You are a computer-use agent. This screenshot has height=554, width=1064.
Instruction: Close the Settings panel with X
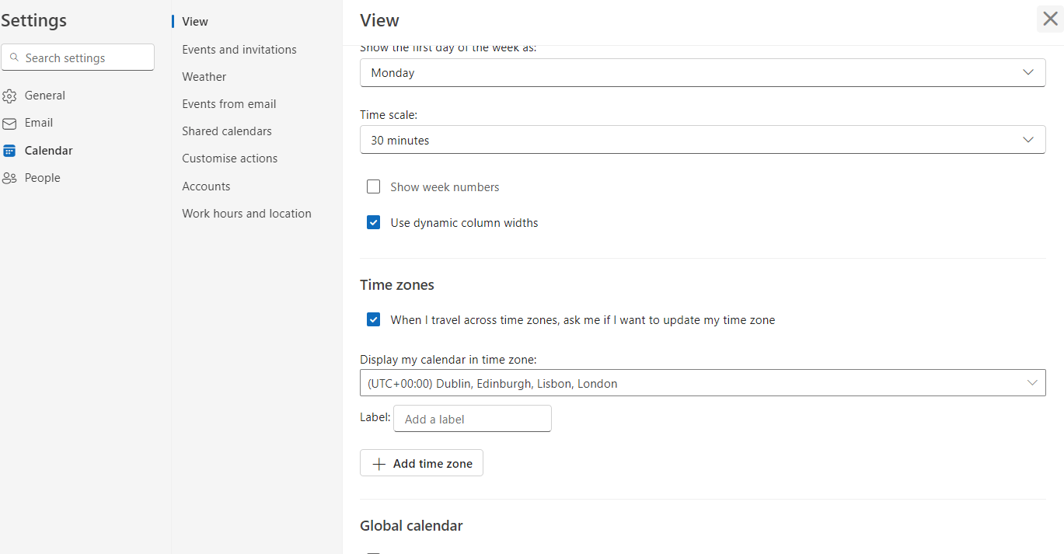click(x=1050, y=19)
